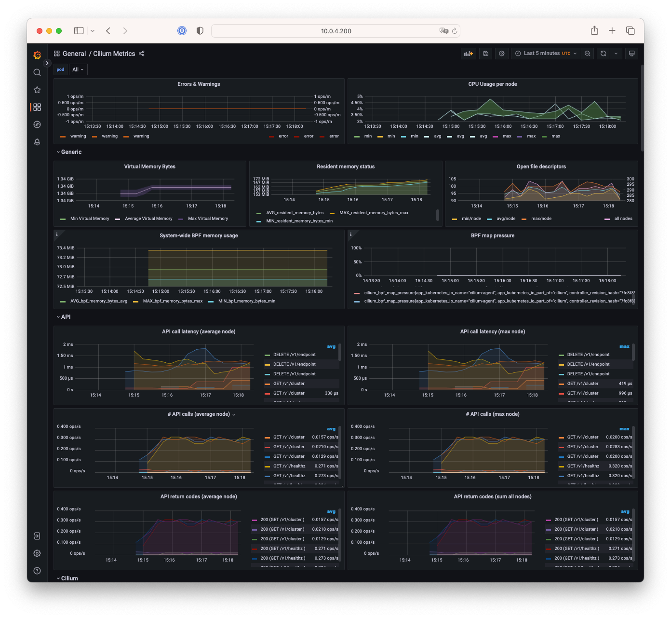Image resolution: width=671 pixels, height=618 pixels.
Task: Cycle view mode with the monitor icon
Action: coord(632,54)
